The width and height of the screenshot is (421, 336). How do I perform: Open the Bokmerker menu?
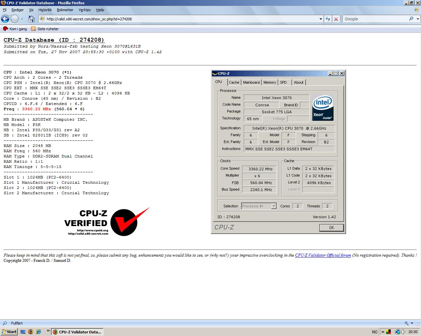click(65, 10)
